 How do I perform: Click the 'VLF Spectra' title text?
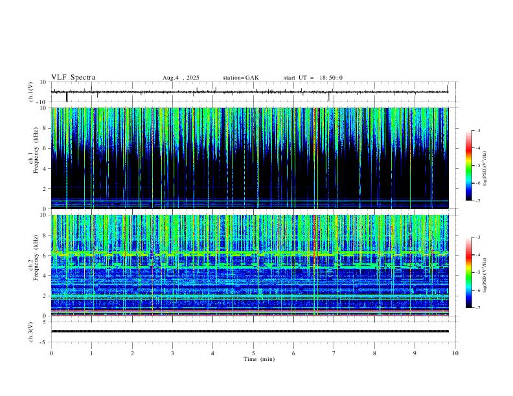pos(73,78)
